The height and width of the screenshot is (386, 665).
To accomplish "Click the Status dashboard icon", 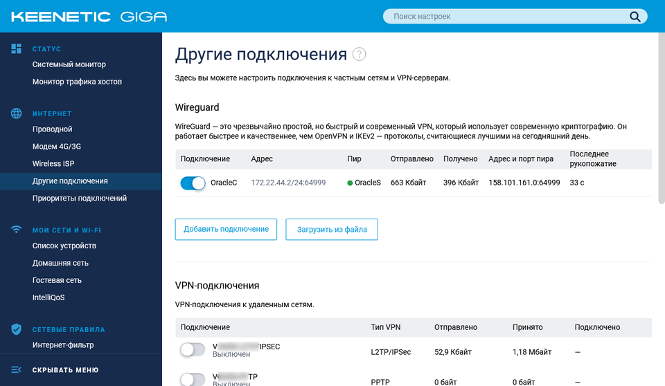I will pos(16,48).
